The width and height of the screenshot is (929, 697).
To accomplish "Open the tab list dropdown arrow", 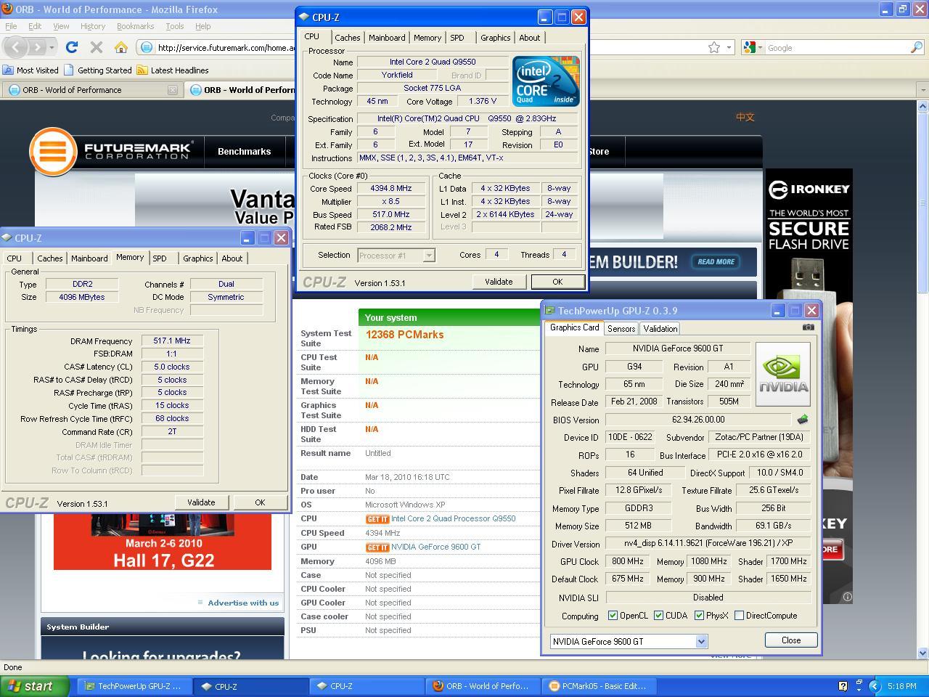I will point(922,90).
